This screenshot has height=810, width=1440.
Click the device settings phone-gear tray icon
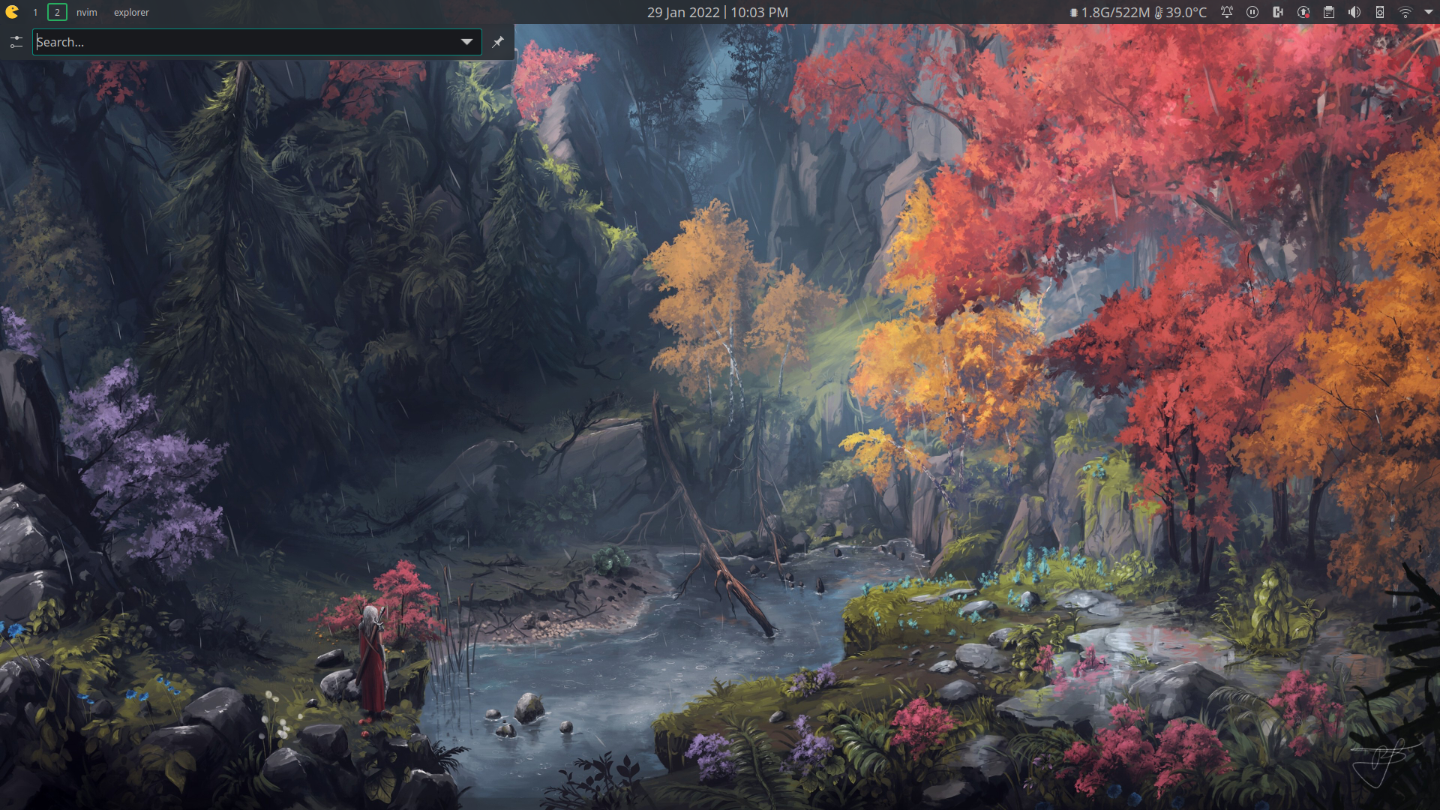coord(1380,12)
